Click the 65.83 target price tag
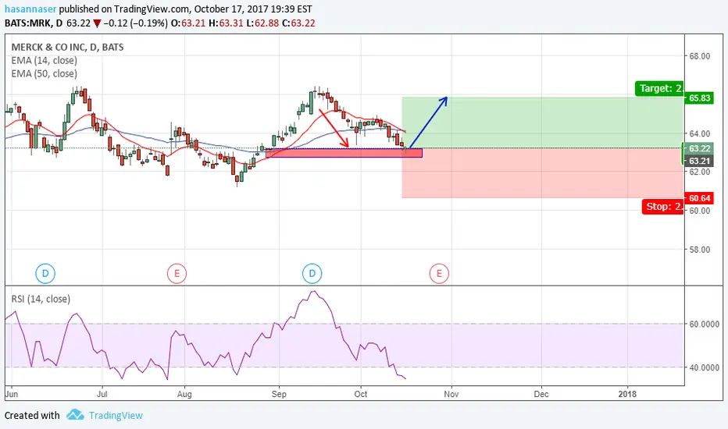728x429 pixels. (699, 97)
